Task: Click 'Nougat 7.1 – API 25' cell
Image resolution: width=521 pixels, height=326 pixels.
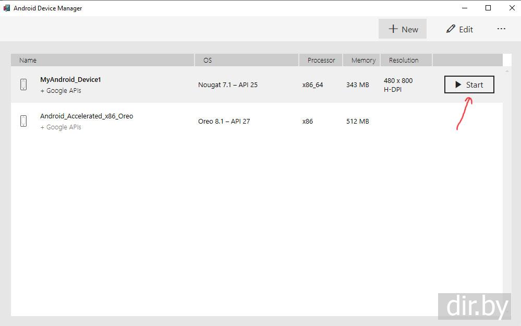Action: [227, 84]
